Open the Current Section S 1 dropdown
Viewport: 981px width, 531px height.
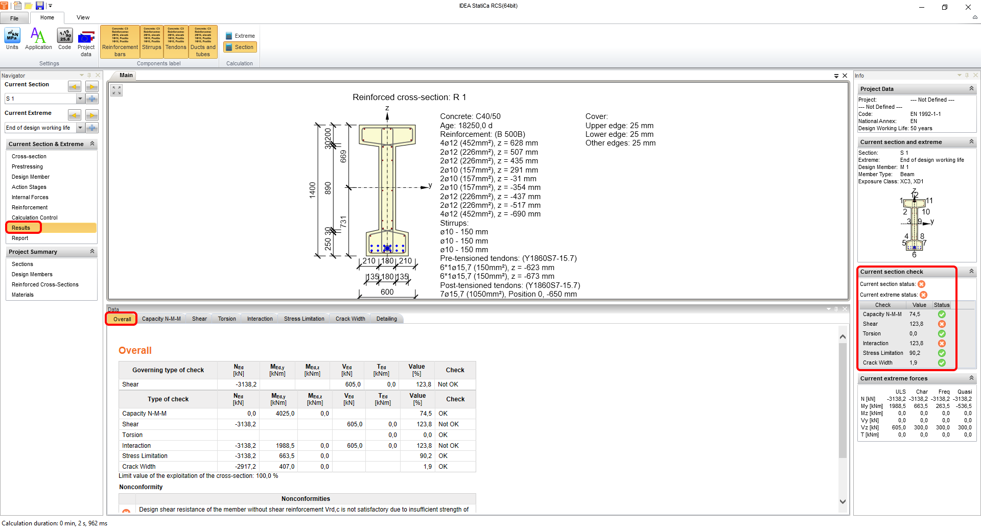[x=80, y=99]
